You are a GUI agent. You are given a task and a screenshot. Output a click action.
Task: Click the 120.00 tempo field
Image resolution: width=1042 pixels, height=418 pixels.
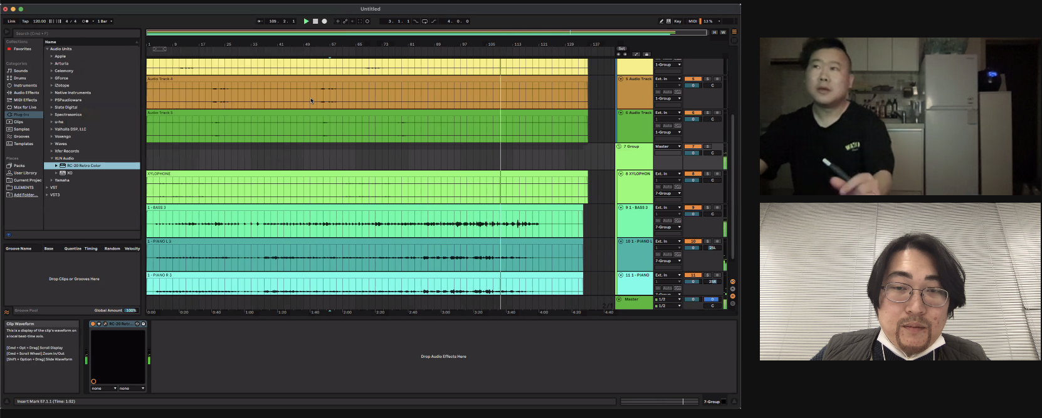(39, 21)
